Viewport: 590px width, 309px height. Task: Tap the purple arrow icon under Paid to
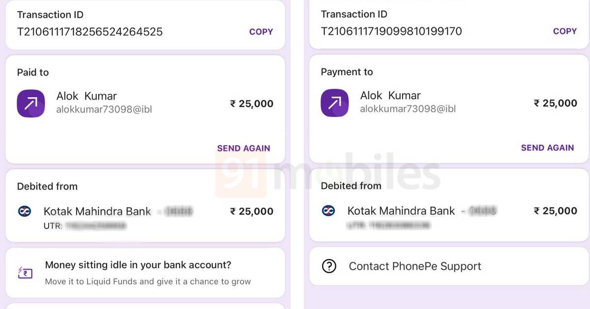click(31, 103)
